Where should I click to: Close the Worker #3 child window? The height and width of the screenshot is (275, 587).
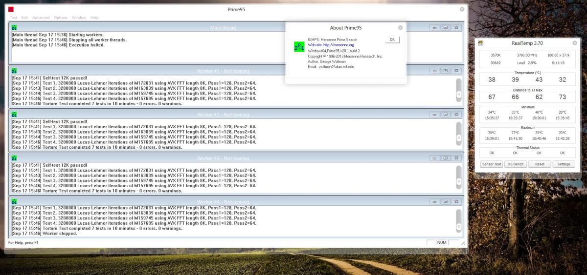[456, 158]
